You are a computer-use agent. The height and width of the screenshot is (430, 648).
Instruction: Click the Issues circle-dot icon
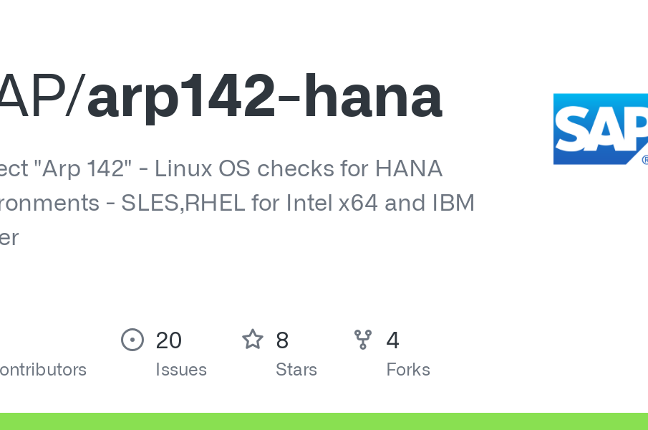tap(132, 340)
